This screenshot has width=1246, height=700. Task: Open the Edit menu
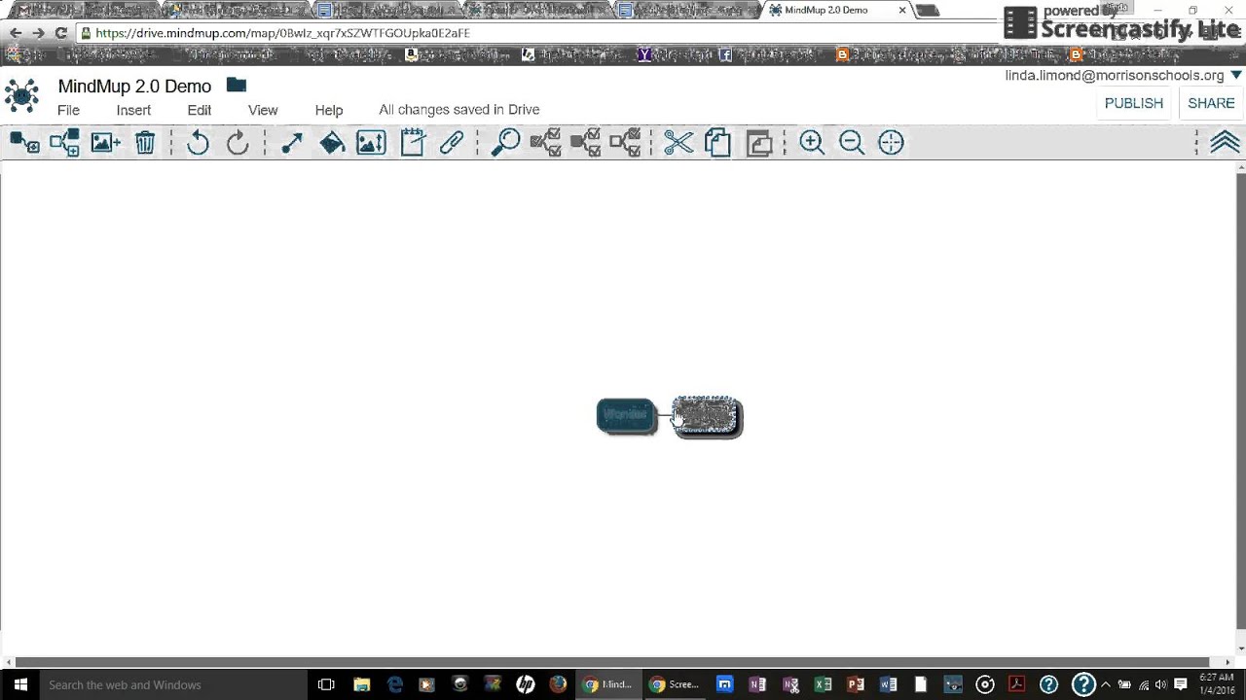coord(200,110)
